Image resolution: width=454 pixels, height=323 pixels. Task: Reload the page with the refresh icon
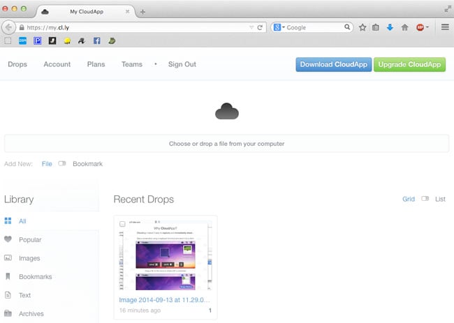coord(260,27)
